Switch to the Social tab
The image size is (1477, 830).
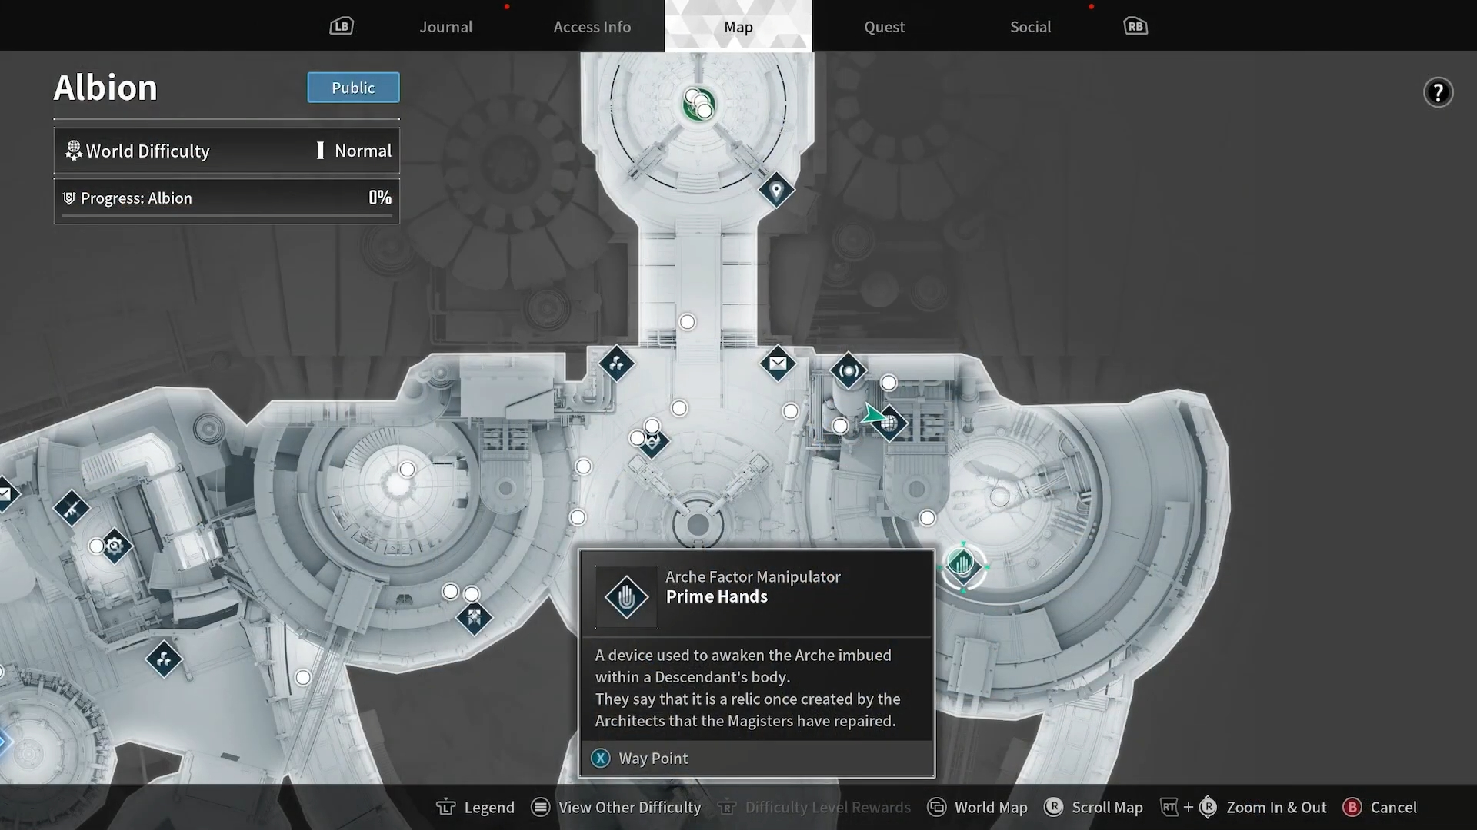tap(1031, 27)
